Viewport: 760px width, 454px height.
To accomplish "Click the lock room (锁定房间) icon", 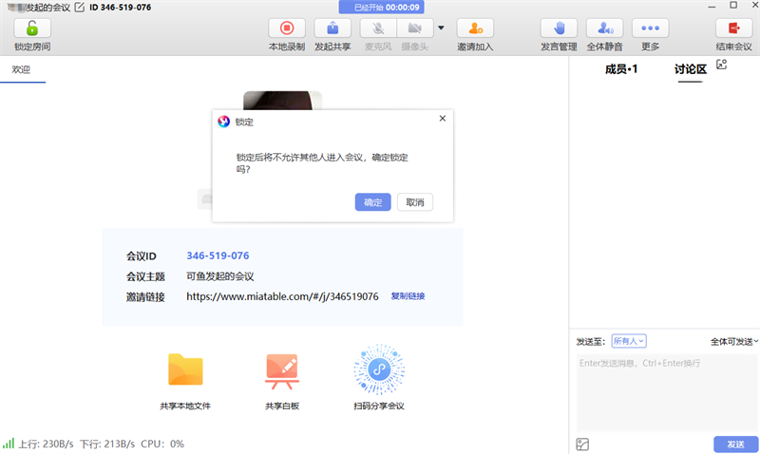I will coord(32,28).
